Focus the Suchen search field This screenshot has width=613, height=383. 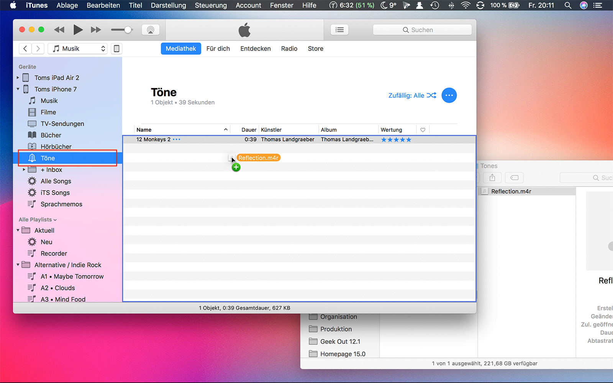(422, 30)
